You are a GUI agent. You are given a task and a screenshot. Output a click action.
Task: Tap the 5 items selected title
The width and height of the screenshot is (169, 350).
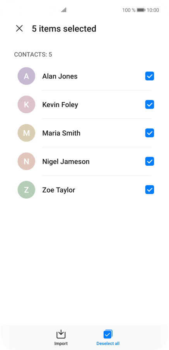point(64,29)
